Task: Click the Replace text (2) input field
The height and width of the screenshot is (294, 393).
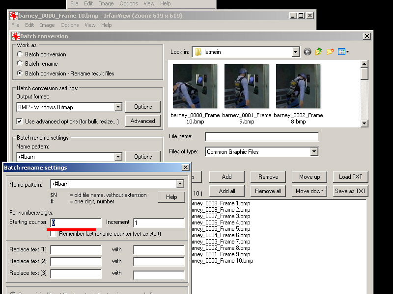Action: [x=76, y=261]
